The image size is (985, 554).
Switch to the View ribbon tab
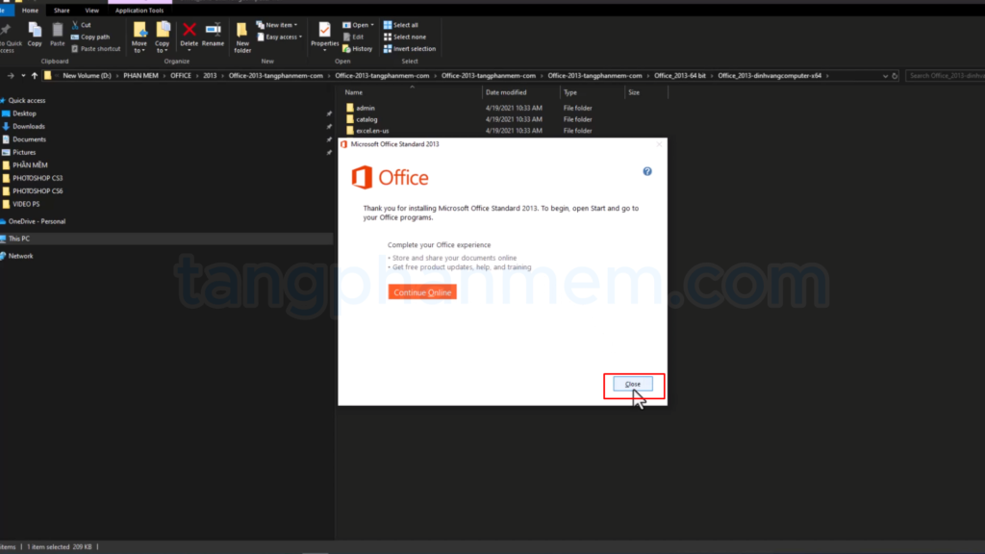(x=91, y=10)
